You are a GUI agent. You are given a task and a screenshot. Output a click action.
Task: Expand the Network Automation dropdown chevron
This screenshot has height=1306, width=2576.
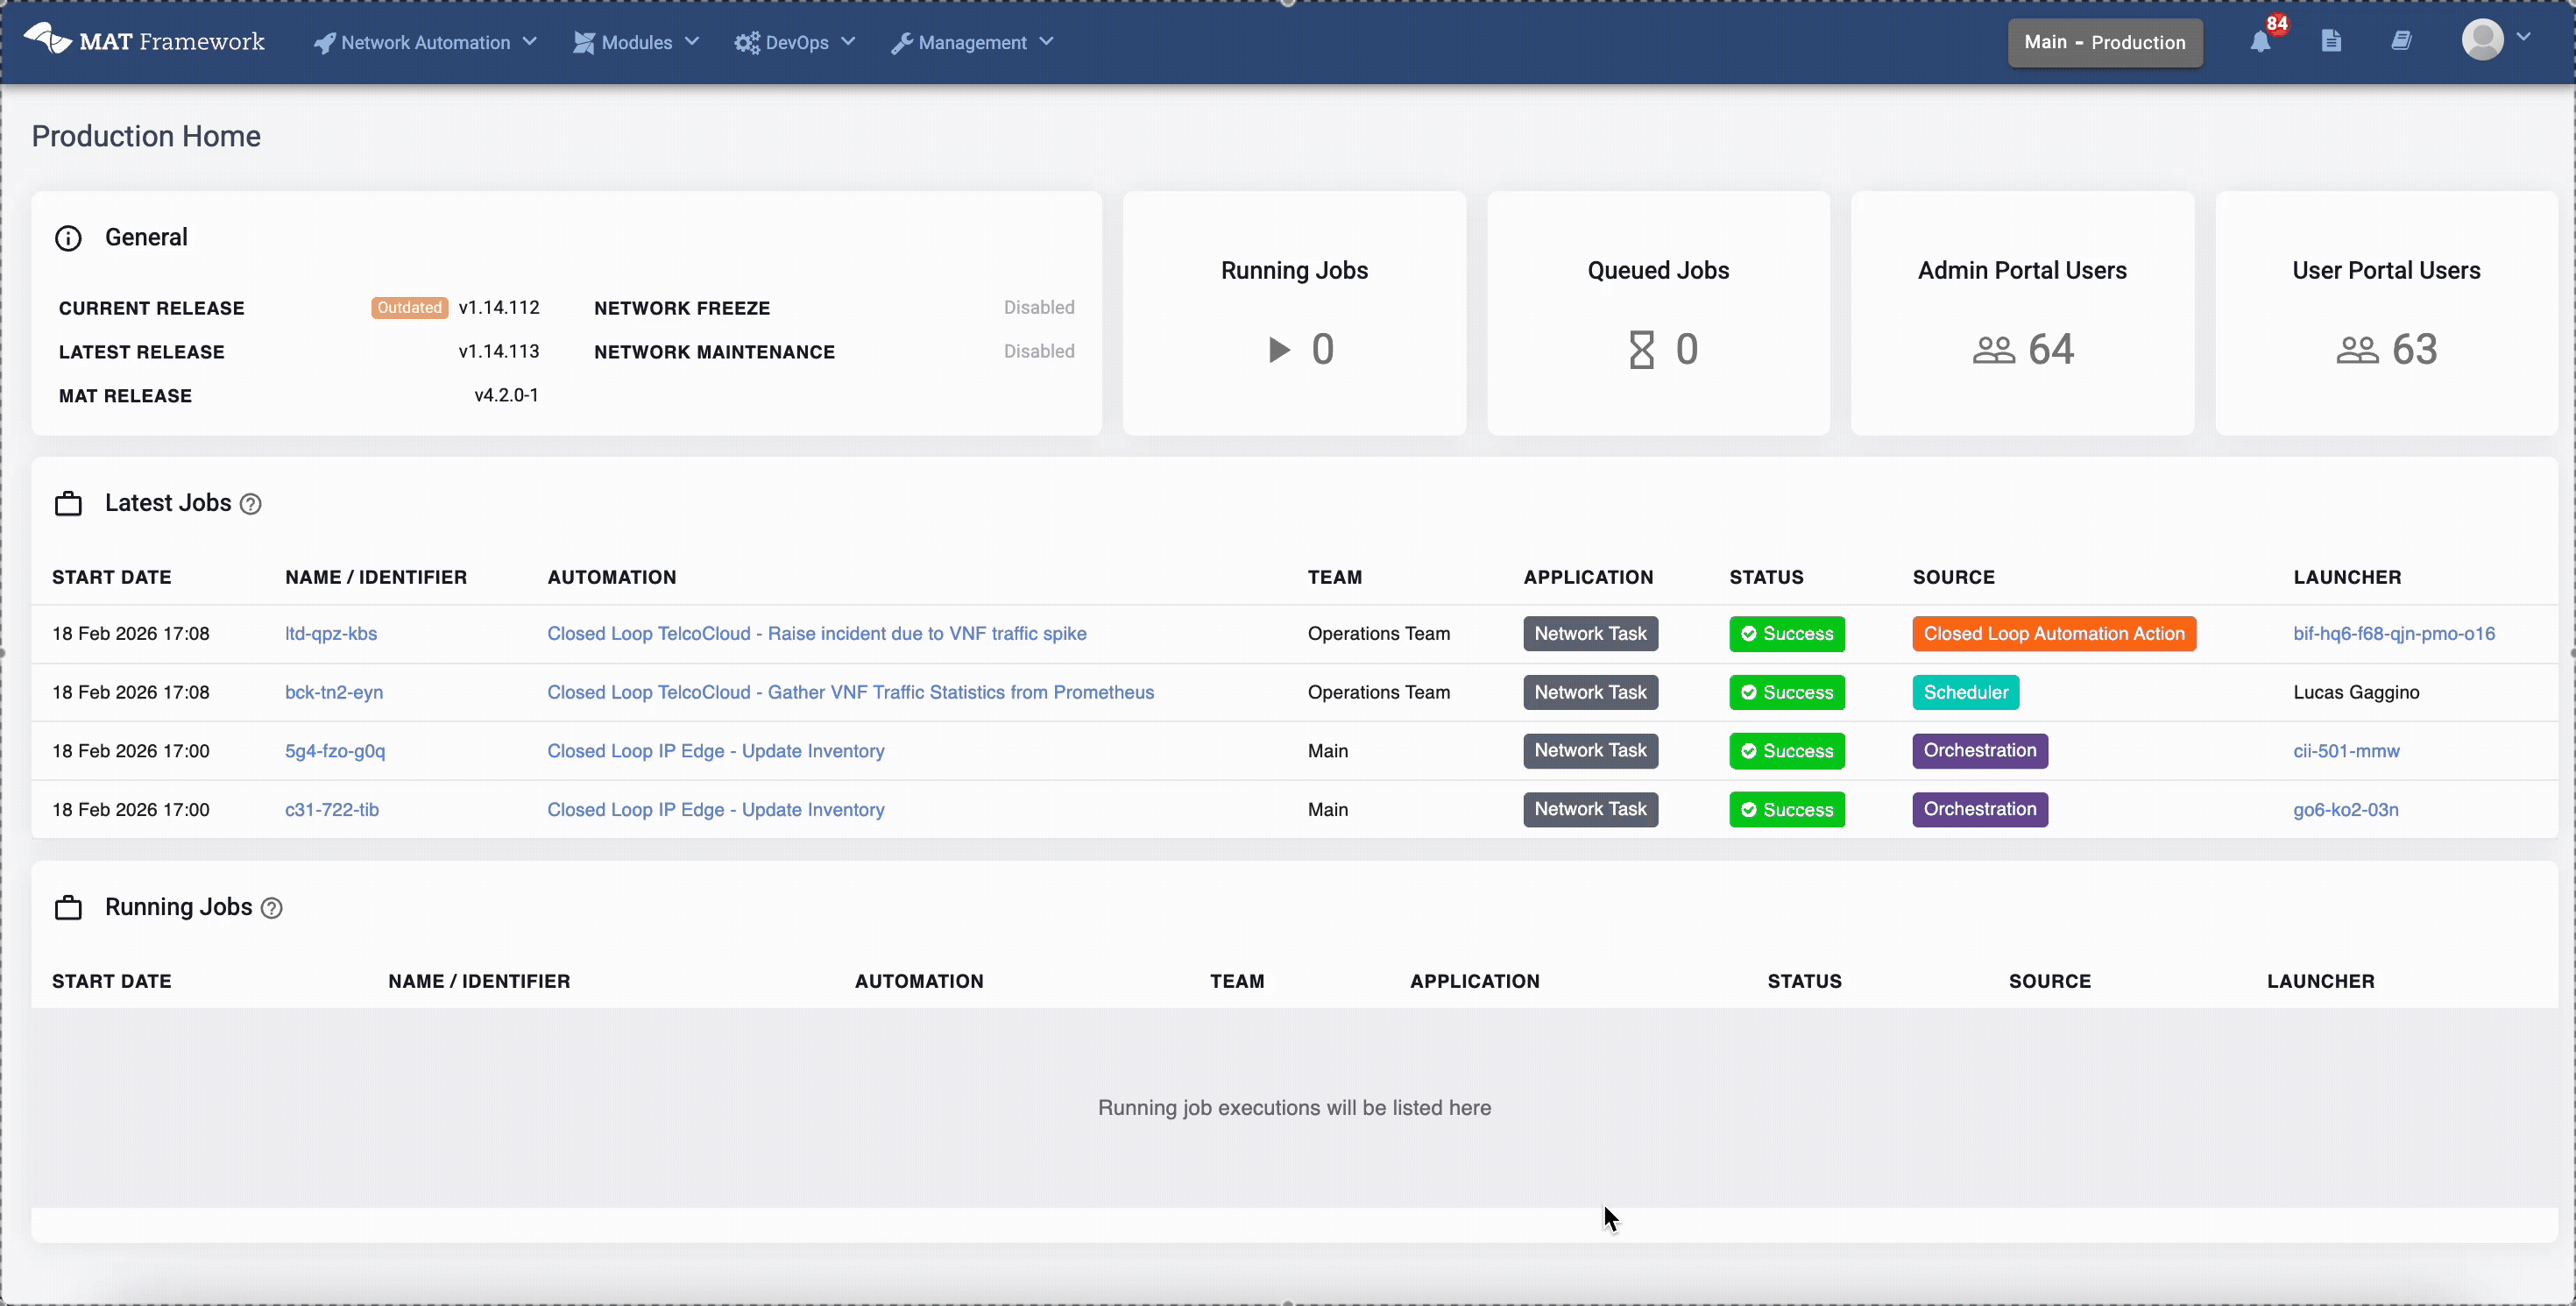pyautogui.click(x=530, y=42)
